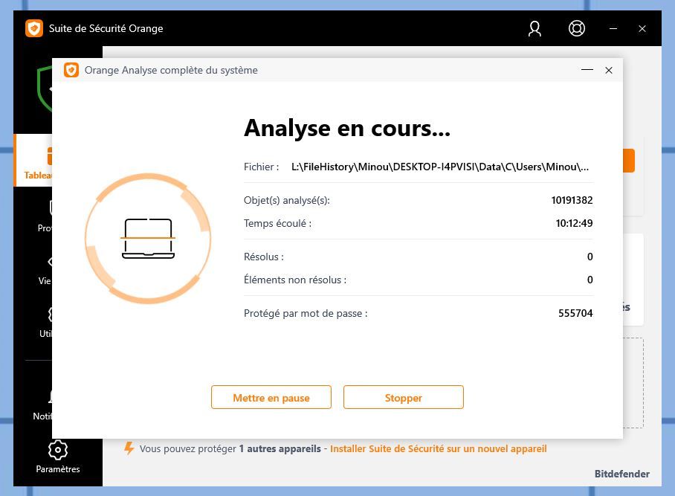Click the account profile icon in the title bar

[x=534, y=28]
